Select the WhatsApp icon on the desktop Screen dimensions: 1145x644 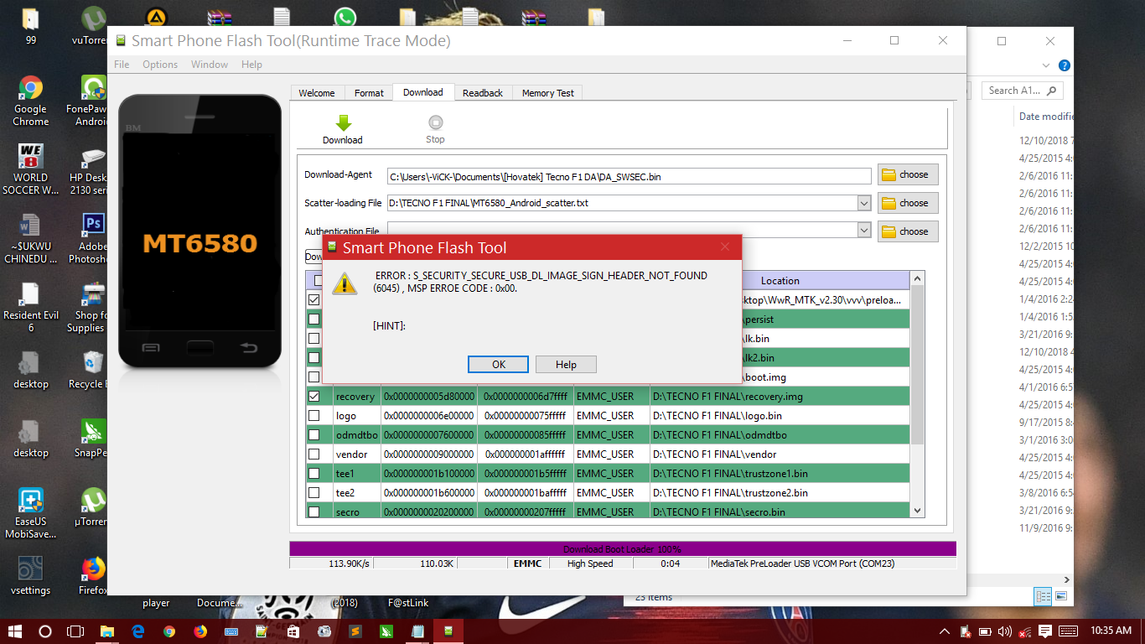coord(345,18)
